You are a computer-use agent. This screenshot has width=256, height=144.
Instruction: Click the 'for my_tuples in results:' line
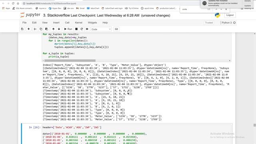61,34
